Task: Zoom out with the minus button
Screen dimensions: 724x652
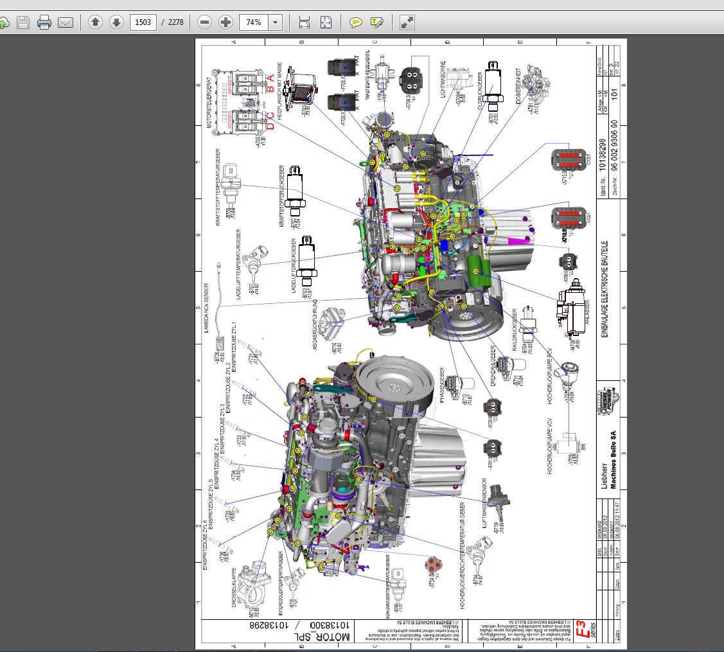Action: tap(204, 22)
